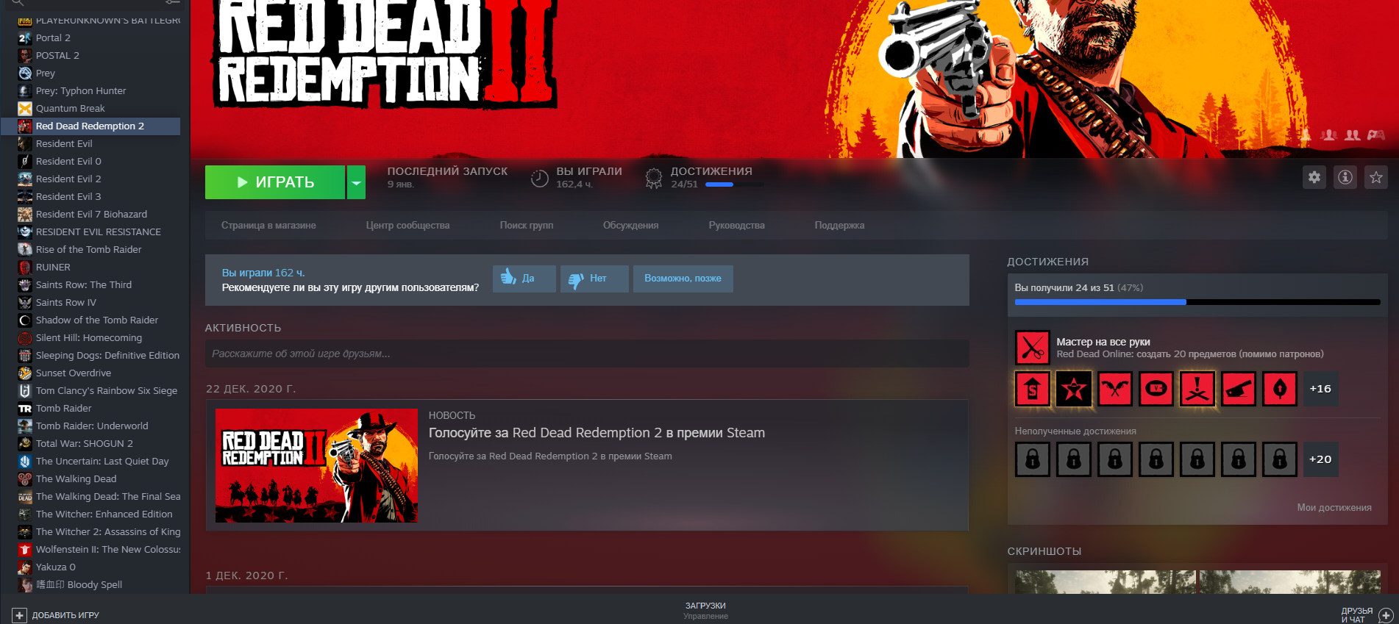
Task: Open 'Центр сообщества' tab
Action: point(407,226)
